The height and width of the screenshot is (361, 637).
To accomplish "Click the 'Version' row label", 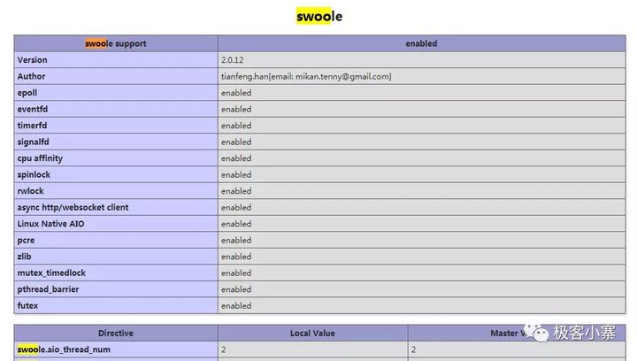I will click(x=33, y=60).
